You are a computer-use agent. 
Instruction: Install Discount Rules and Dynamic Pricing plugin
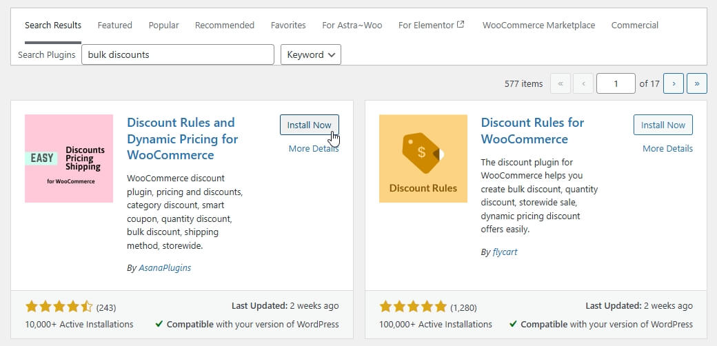(309, 125)
